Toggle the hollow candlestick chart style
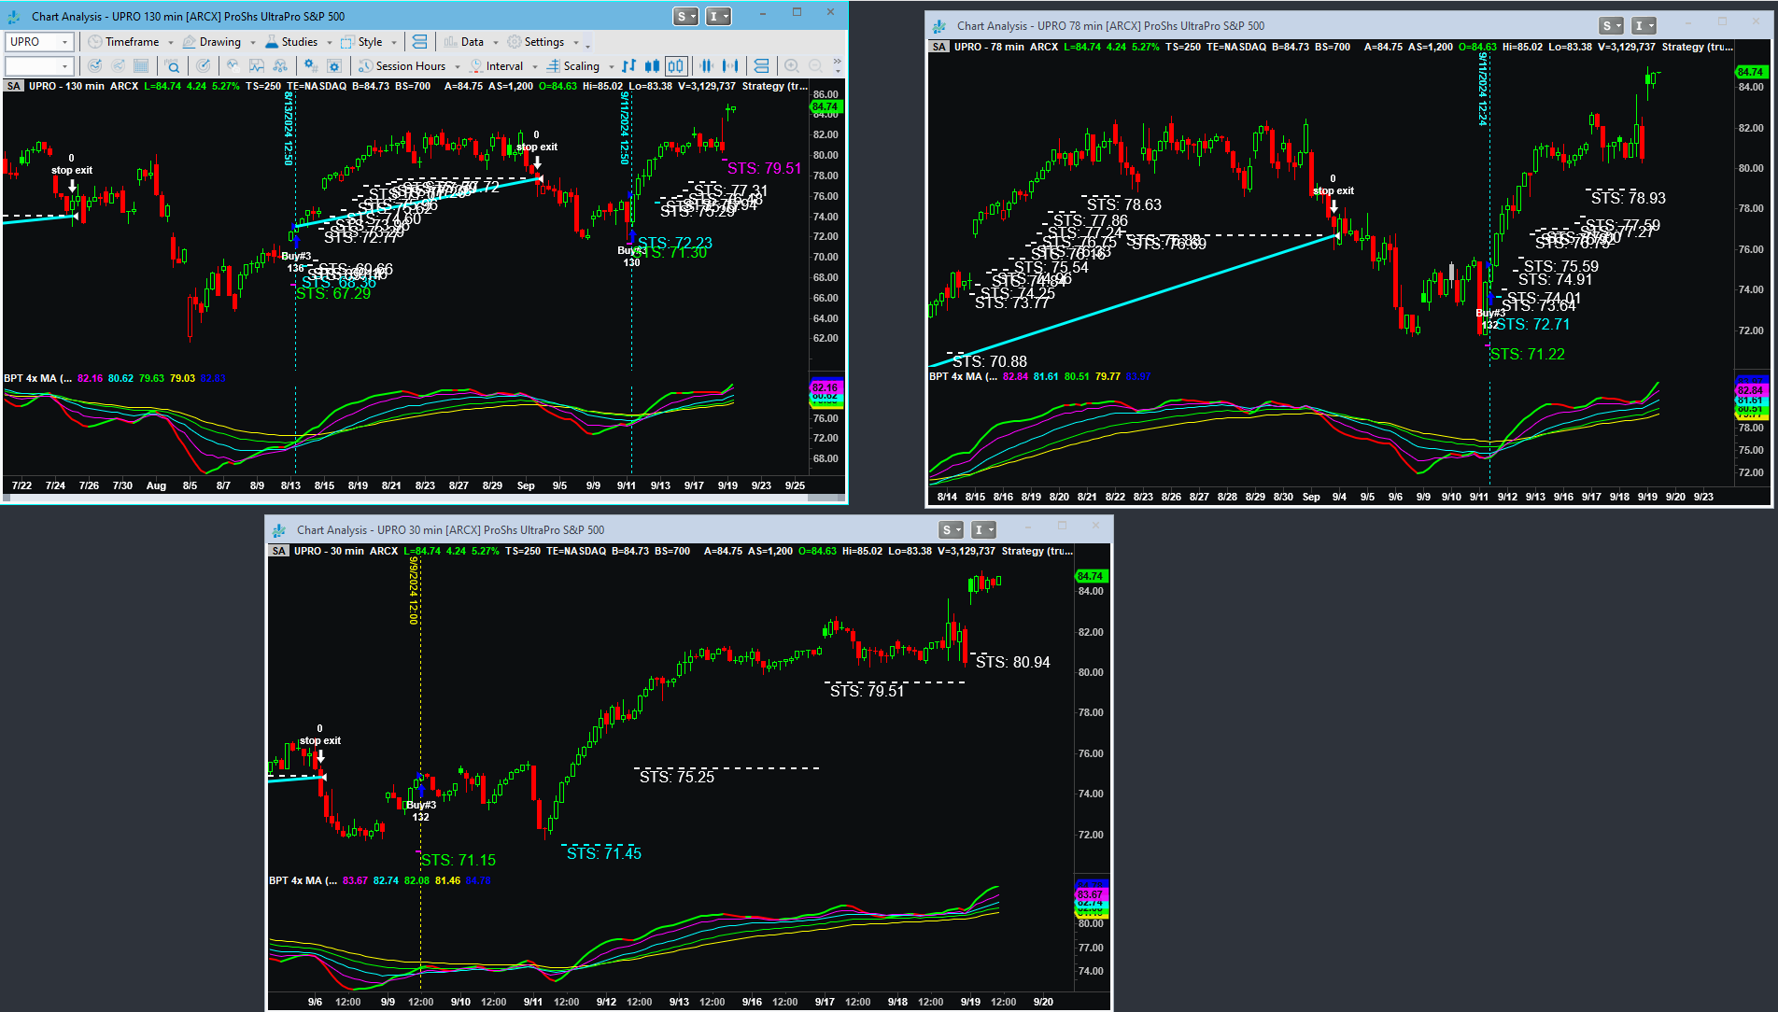 click(676, 66)
